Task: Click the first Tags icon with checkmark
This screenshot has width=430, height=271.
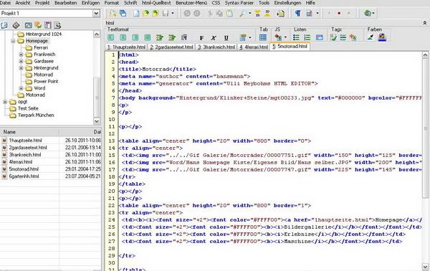Action: click(333, 37)
